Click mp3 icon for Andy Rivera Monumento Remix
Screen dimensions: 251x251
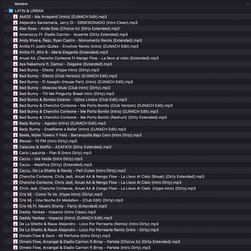(x=15, y=40)
